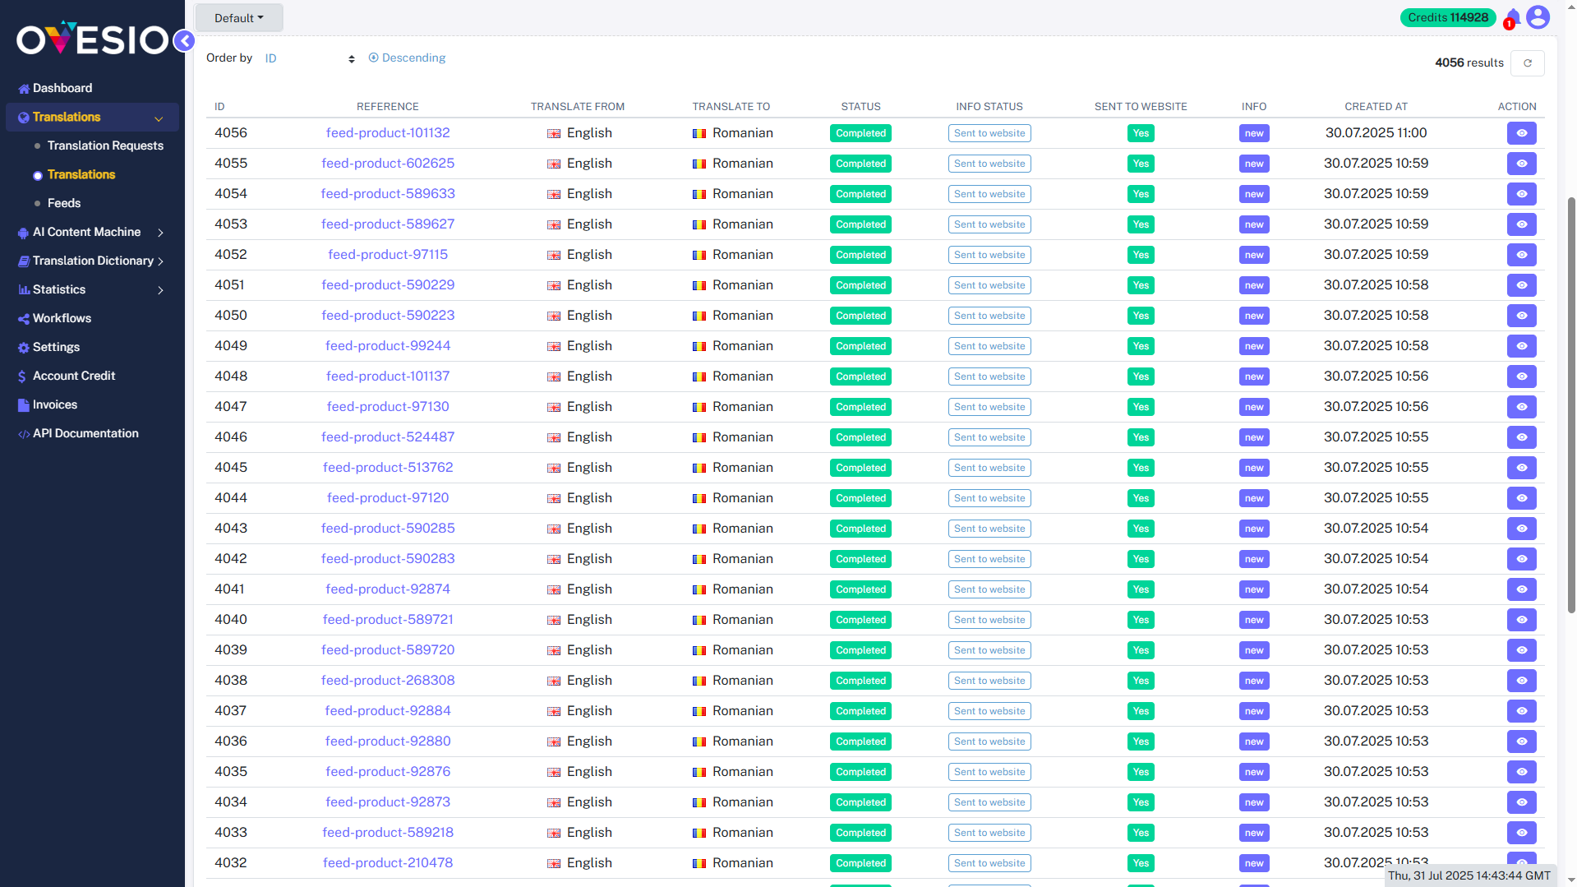The height and width of the screenshot is (887, 1577).
Task: Open Translation Requests in sidebar
Action: pyautogui.click(x=105, y=146)
